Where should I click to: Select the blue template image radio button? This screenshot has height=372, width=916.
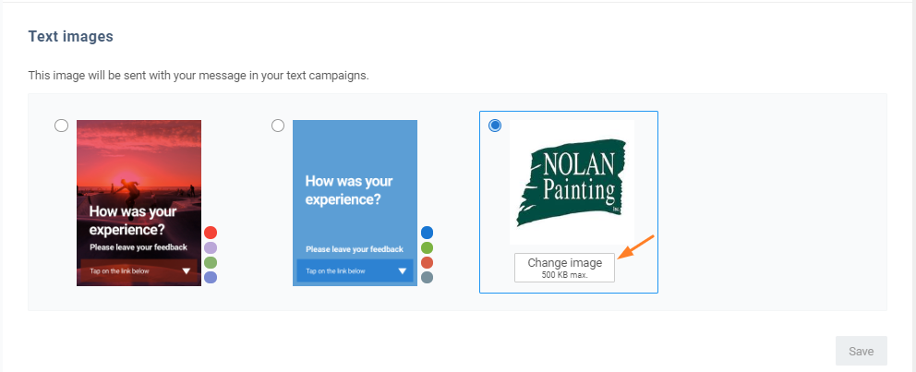(278, 126)
